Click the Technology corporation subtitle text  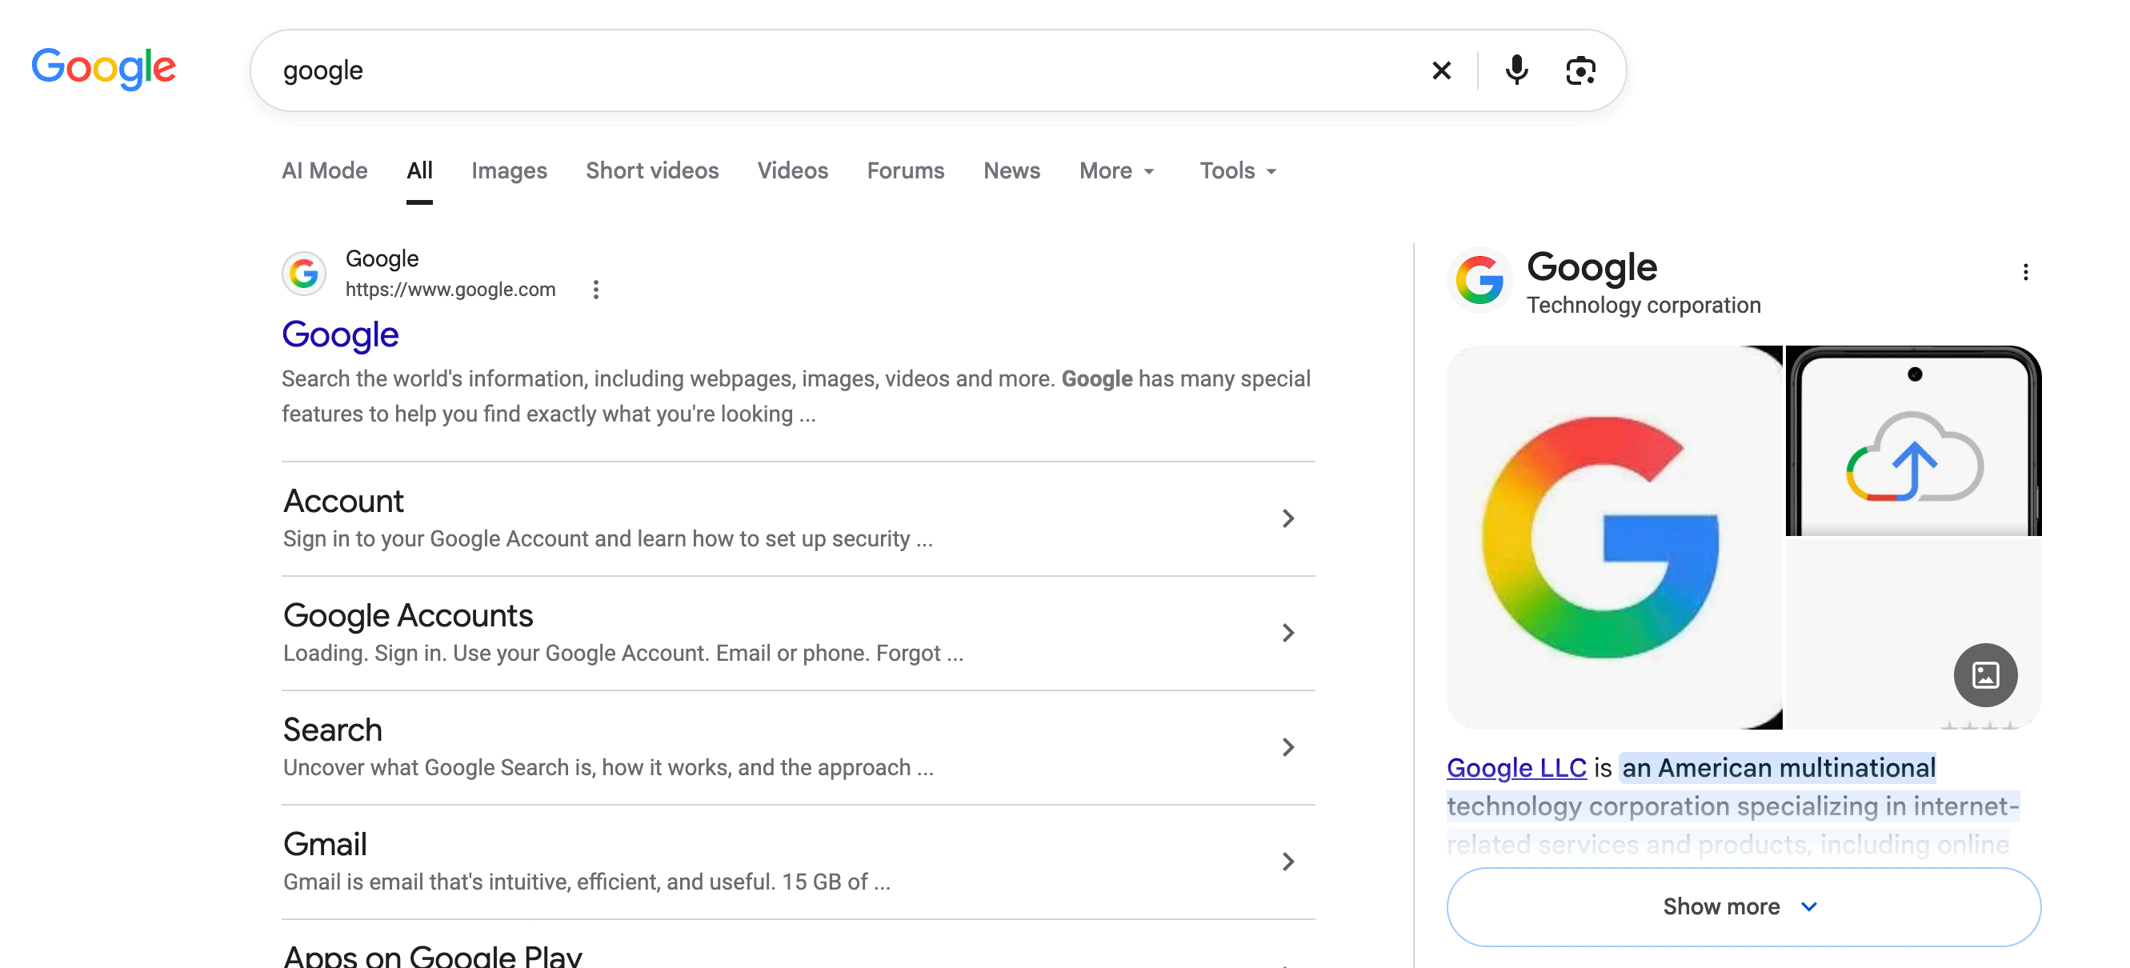click(1644, 305)
